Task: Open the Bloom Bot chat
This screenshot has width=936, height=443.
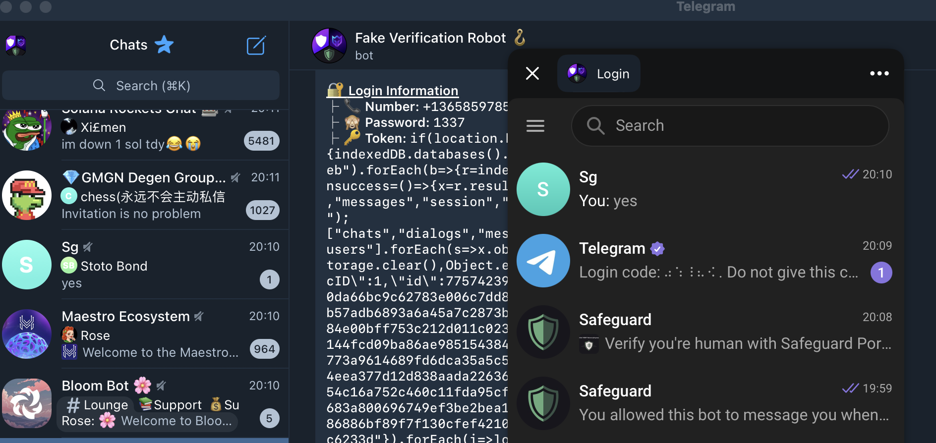Action: click(x=144, y=403)
